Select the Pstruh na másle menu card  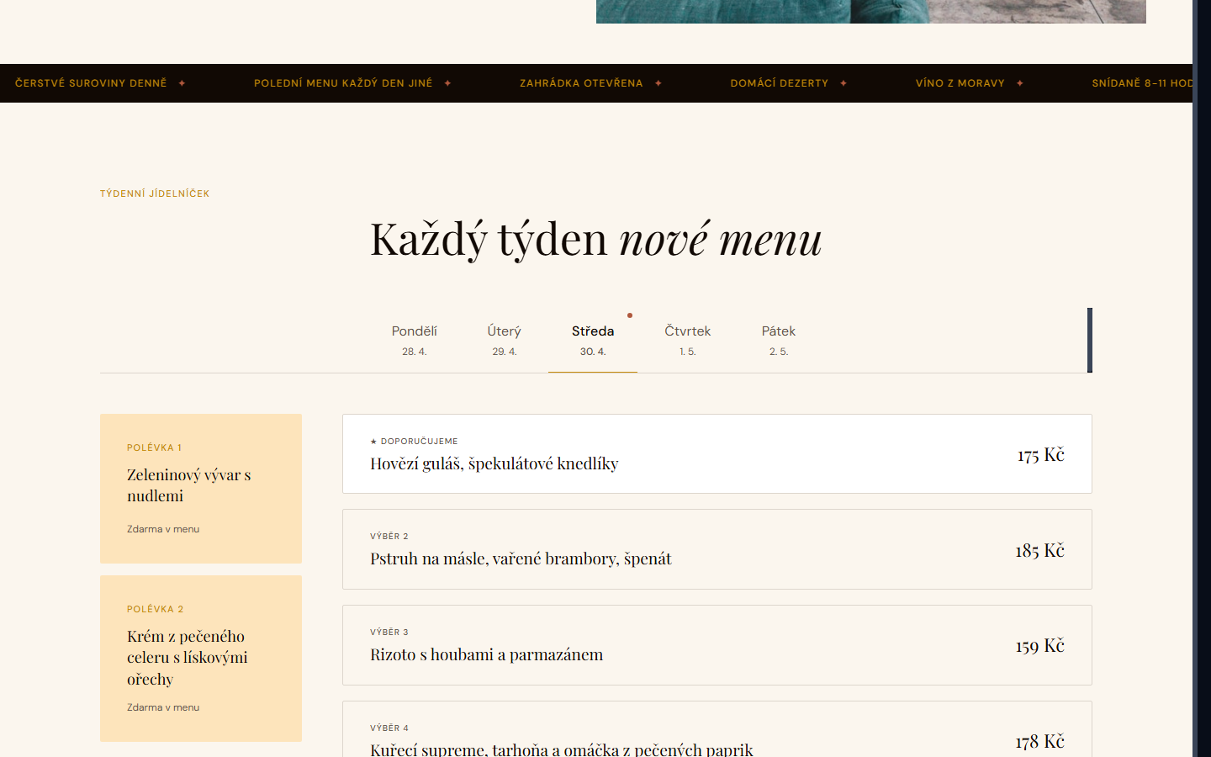pyautogui.click(x=717, y=549)
